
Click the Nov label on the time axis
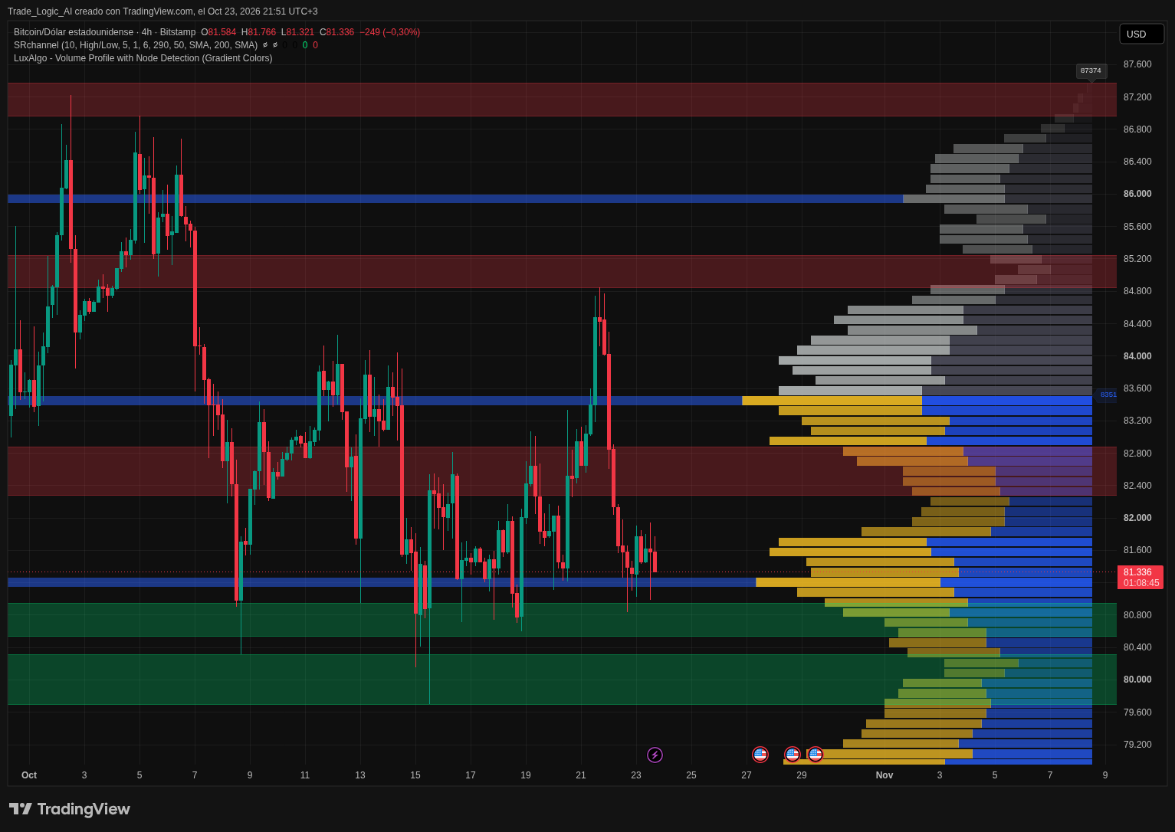click(885, 775)
